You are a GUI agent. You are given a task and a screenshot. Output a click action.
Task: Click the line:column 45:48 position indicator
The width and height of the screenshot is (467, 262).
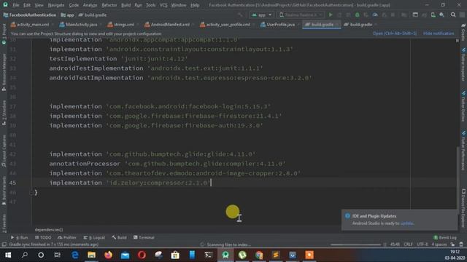(x=395, y=245)
